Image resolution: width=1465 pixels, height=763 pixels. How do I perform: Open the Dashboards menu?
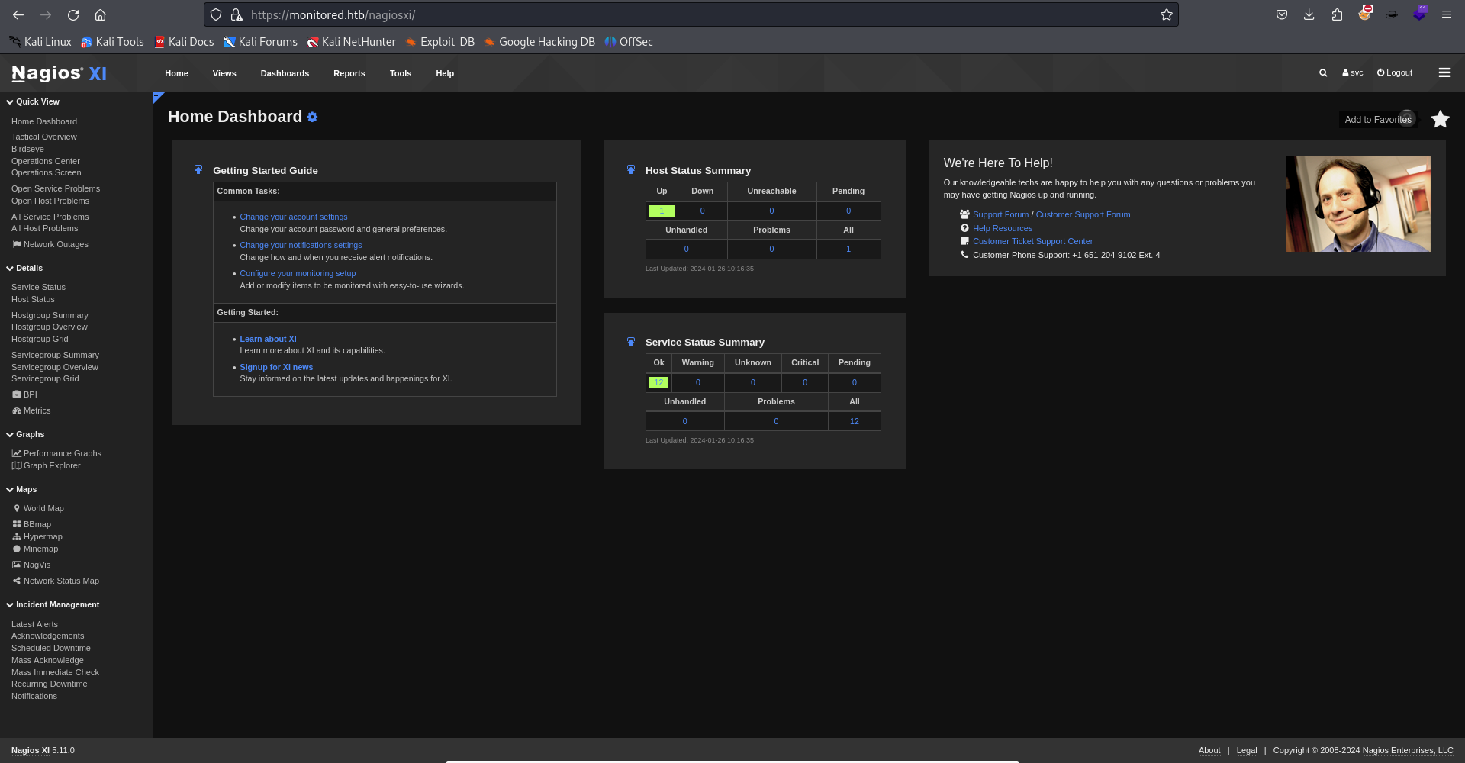coord(285,73)
